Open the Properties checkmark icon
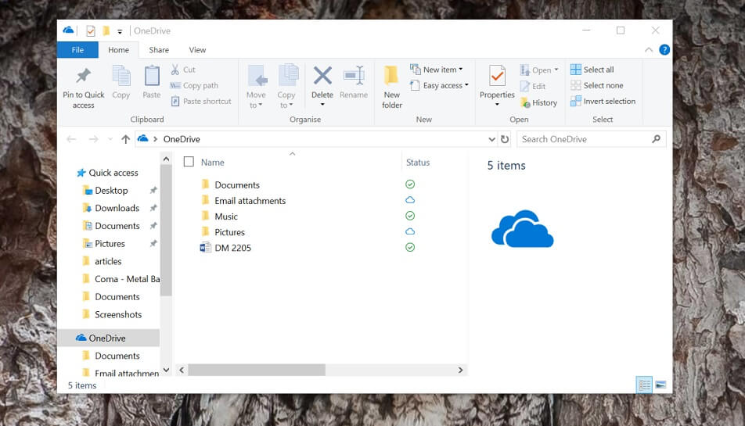745x426 pixels. click(497, 76)
